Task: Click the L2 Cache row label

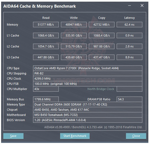Action: click(x=13, y=46)
